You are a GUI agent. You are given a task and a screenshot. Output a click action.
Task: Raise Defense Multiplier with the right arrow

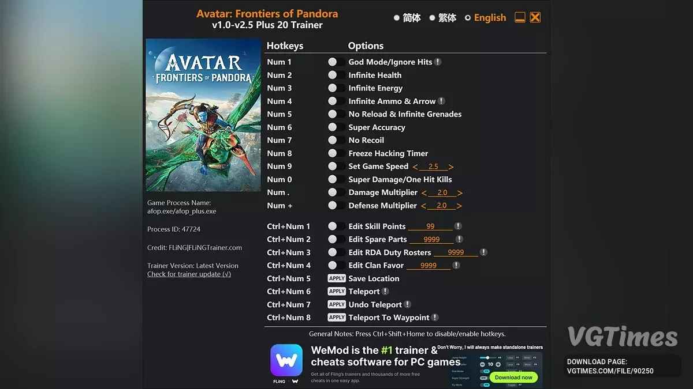[x=459, y=206]
